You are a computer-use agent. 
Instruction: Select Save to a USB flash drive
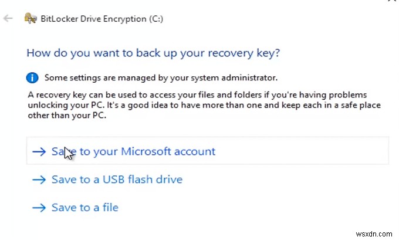tap(117, 180)
